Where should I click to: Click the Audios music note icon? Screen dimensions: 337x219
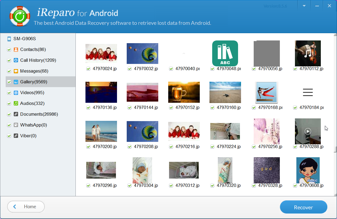pyautogui.click(x=16, y=103)
